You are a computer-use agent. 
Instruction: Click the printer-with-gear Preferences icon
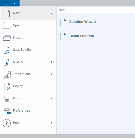pyautogui.click(x=7, y=111)
